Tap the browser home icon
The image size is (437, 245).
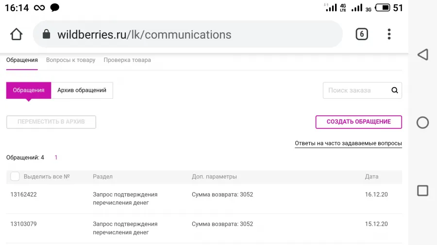point(16,34)
